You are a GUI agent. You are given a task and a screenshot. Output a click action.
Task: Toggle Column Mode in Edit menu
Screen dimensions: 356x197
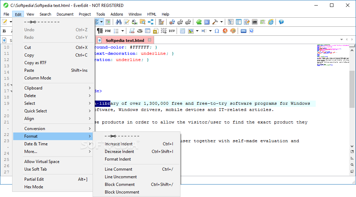[53, 78]
